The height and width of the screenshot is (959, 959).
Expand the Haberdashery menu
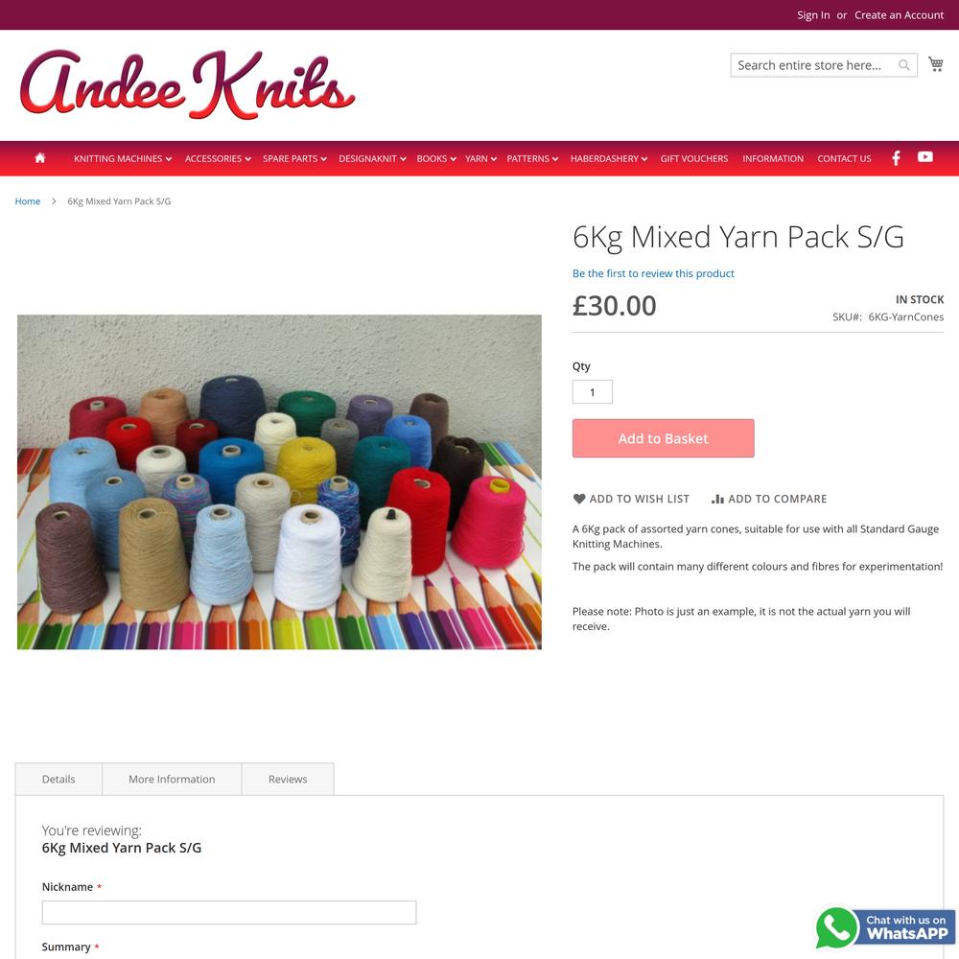click(609, 158)
